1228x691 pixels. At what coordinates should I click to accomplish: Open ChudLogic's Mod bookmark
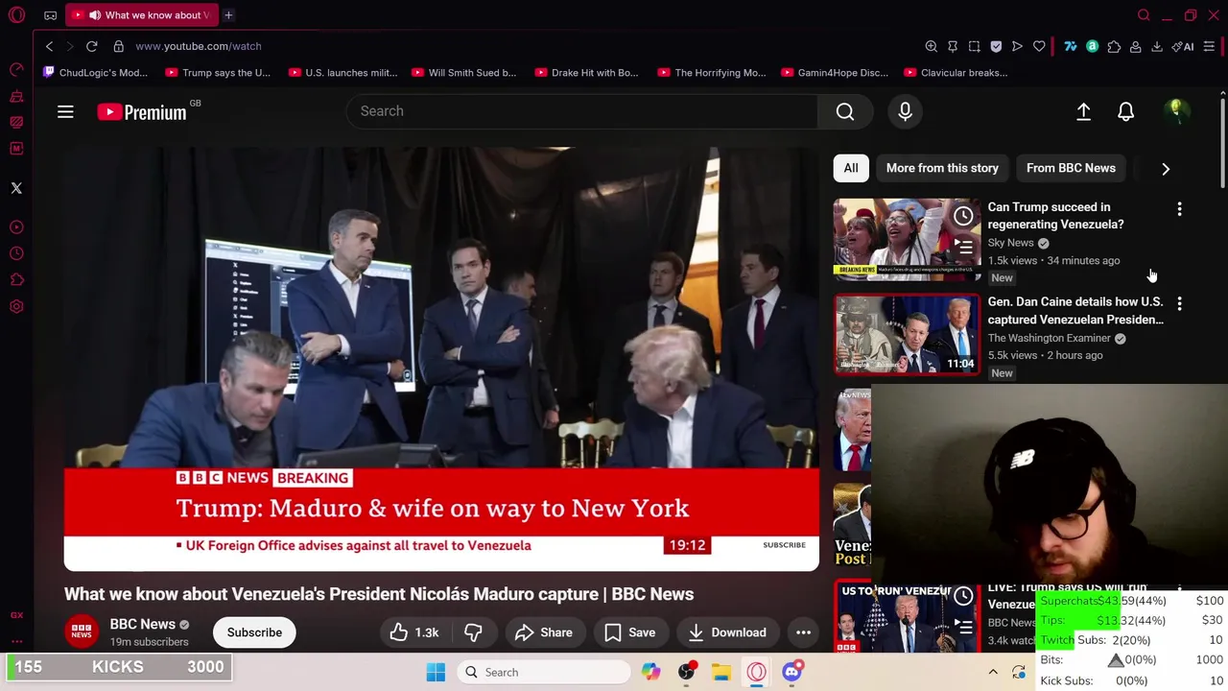(93, 73)
